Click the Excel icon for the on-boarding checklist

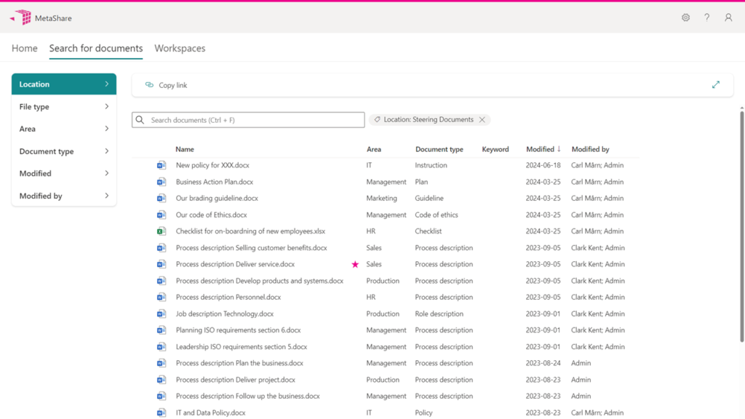point(162,231)
